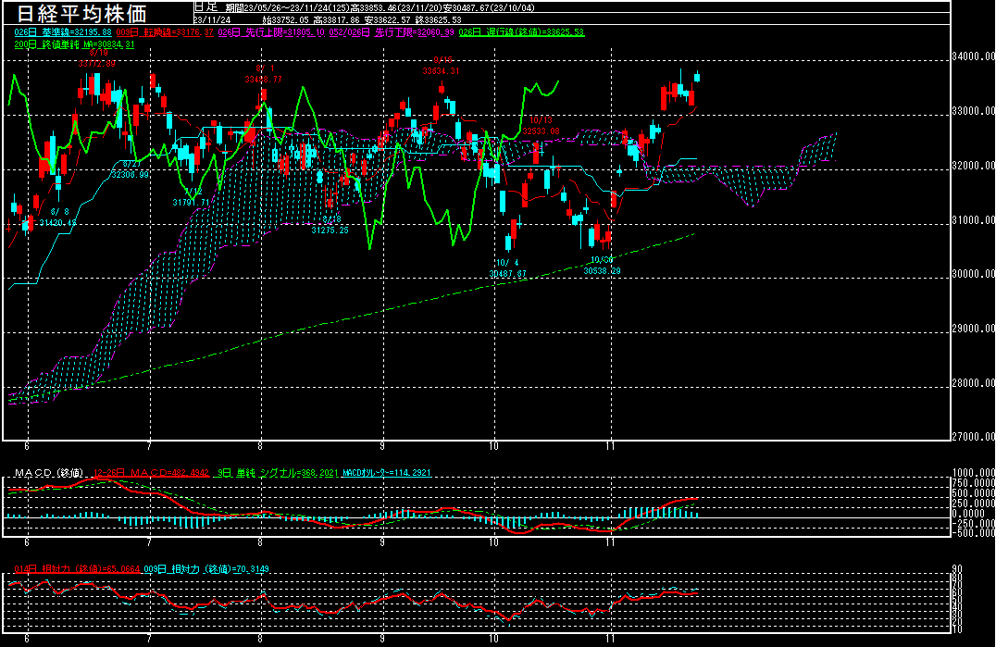Click the 27000.00 price axis label
Viewport: 996px width, 647px height.
[x=973, y=437]
